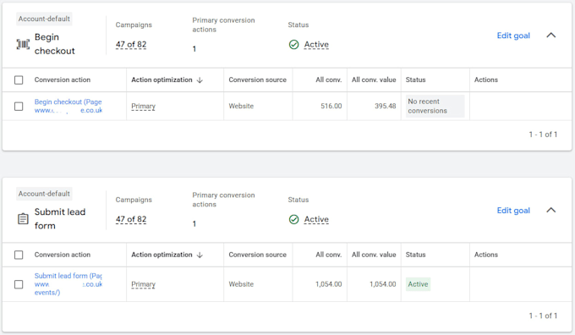Click the Active status of the Begin checkout goal
Screen dimensions: 575x335
(316, 44)
